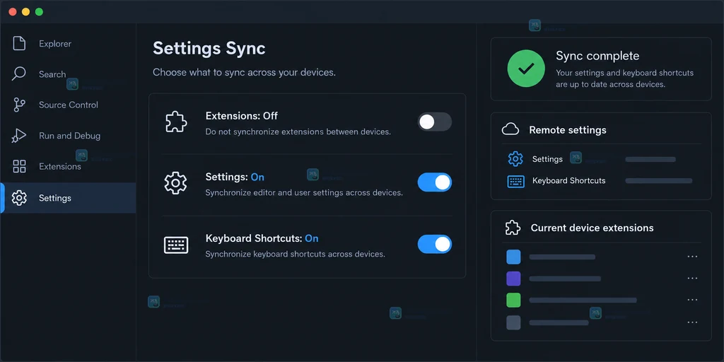Open the more menu for green extension
The image size is (724, 362).
[692, 300]
